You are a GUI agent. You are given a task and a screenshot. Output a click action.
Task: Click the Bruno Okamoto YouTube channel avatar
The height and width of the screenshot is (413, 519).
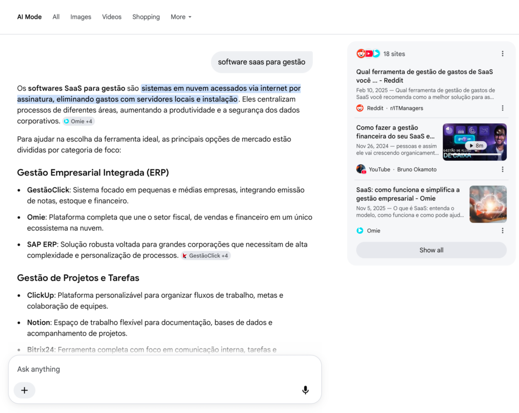tap(361, 169)
